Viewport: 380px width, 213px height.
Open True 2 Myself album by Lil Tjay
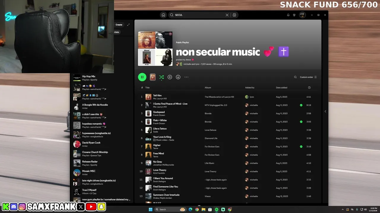point(102,191)
